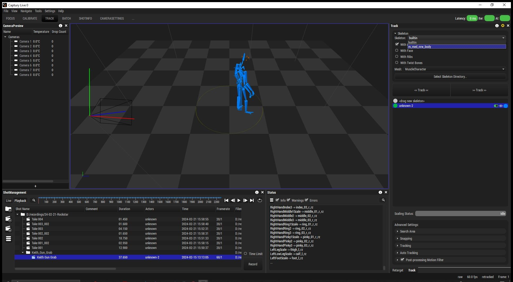Click the loop playback icon
Screen dimensions: 513x282
pyautogui.click(x=260, y=201)
